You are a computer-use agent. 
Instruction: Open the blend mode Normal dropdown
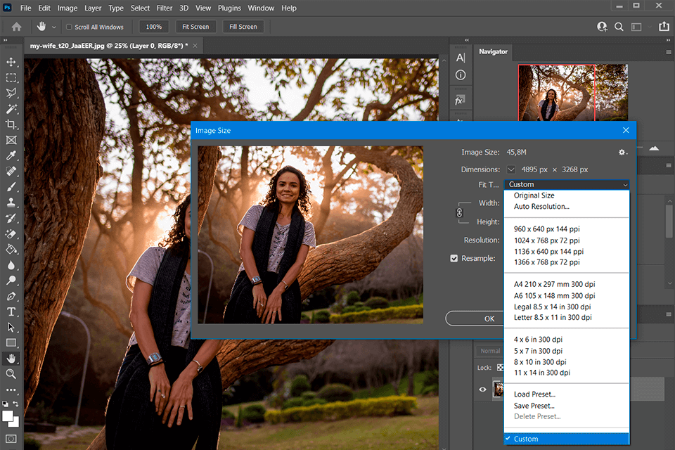pos(490,351)
